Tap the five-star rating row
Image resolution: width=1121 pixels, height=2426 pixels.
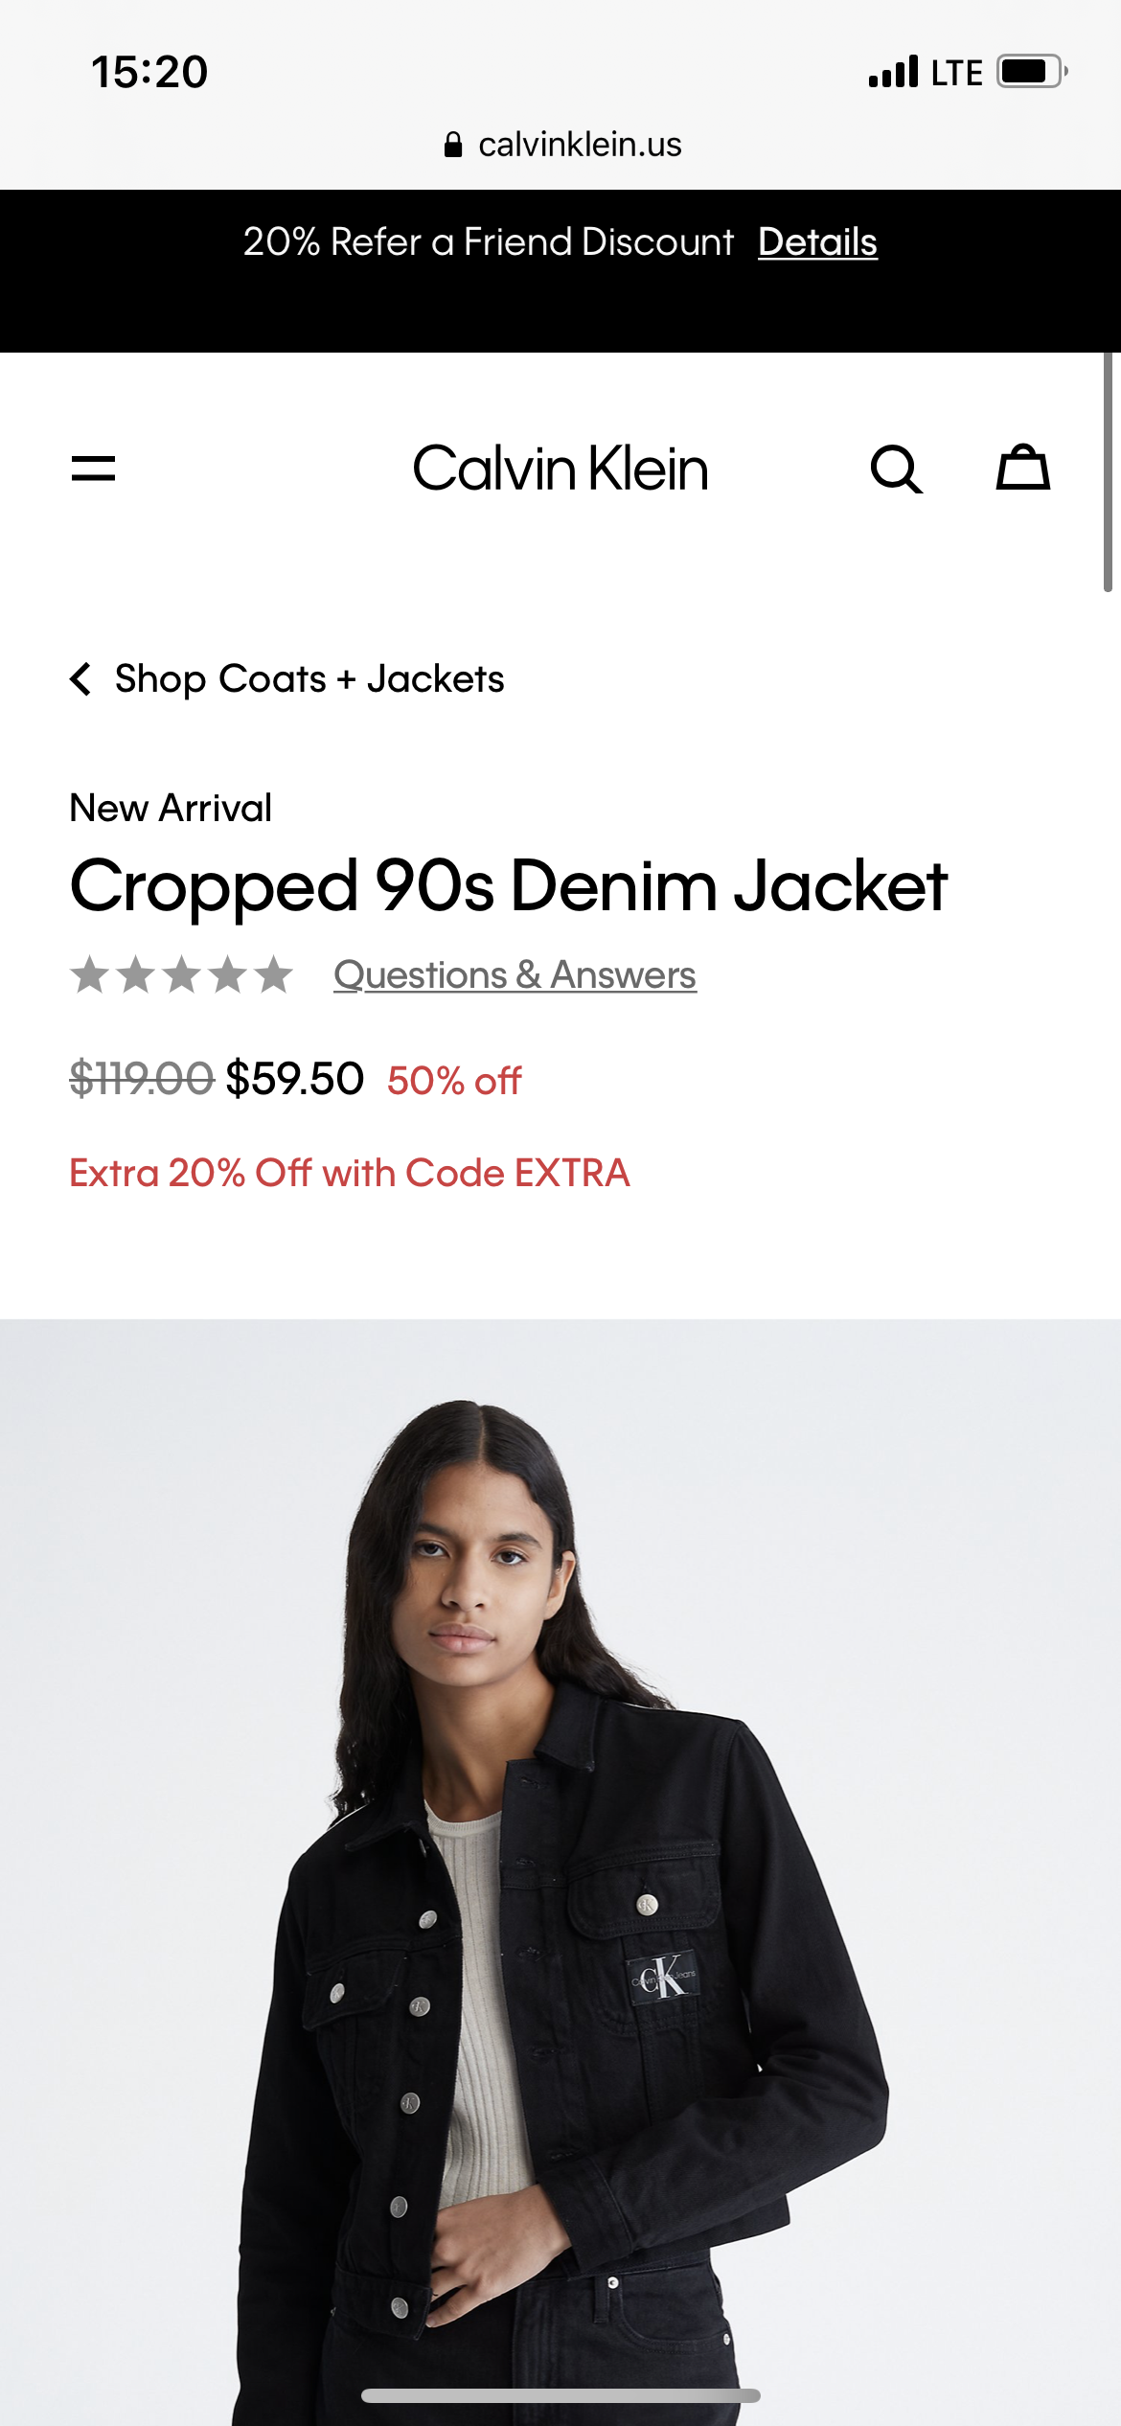pos(181,974)
